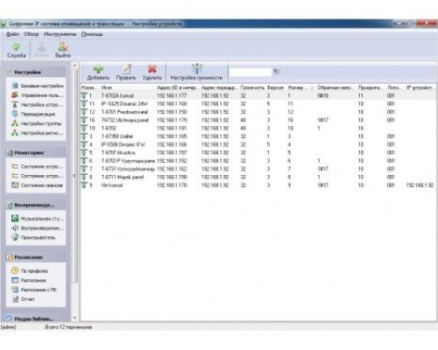438x350 pixels.
Task: Click the Служба service icon
Action: tap(17, 46)
